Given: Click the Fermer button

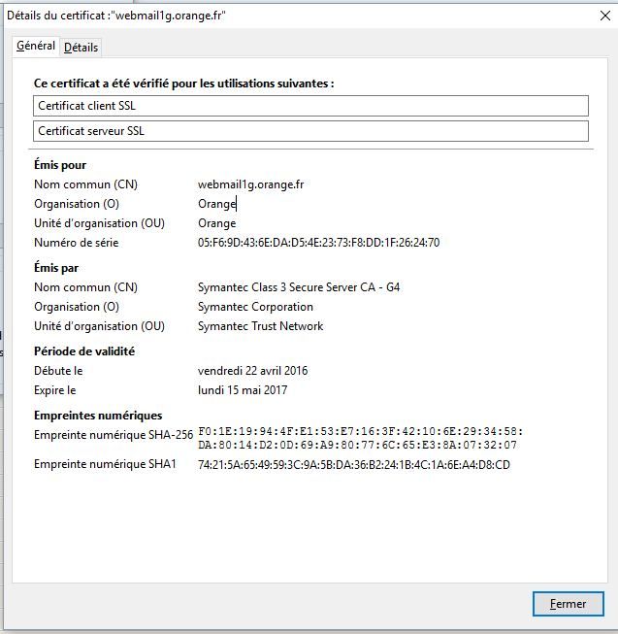Looking at the screenshot, I should (x=568, y=604).
